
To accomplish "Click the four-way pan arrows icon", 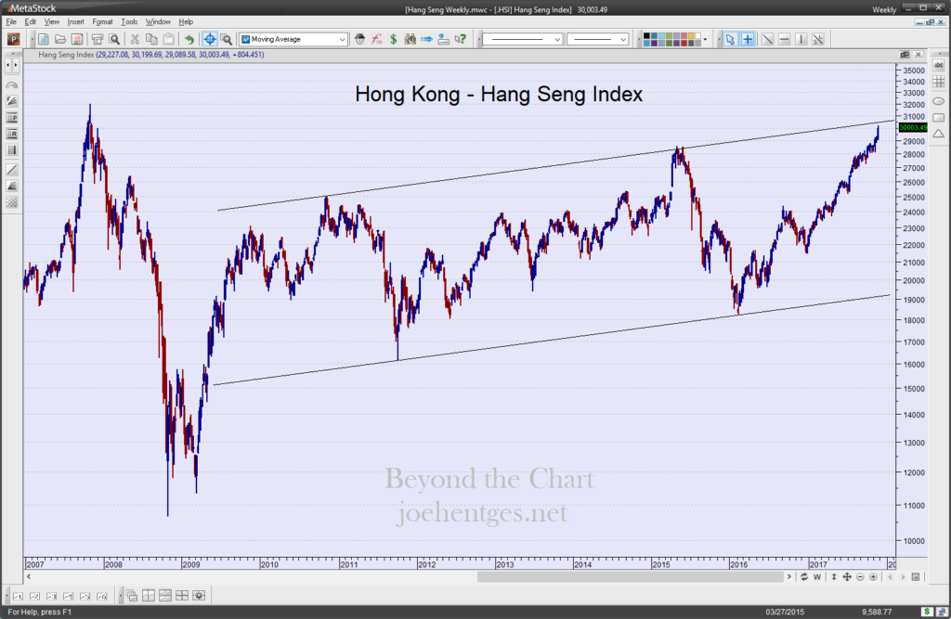I will (847, 576).
